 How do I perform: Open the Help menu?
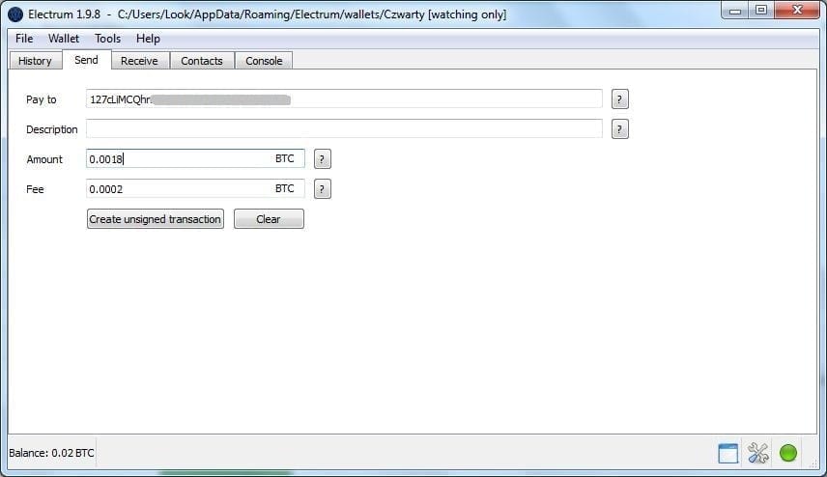click(x=148, y=39)
